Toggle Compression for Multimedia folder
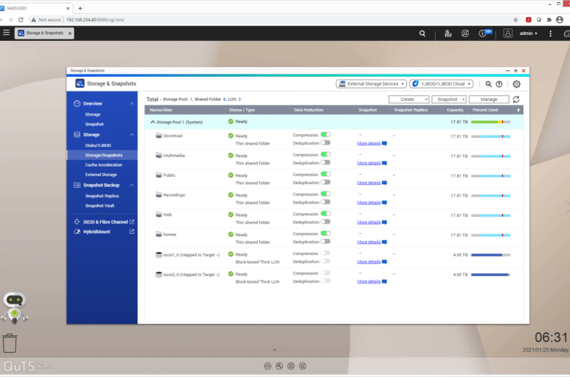Screen dimensions: 570x377 coord(325,154)
